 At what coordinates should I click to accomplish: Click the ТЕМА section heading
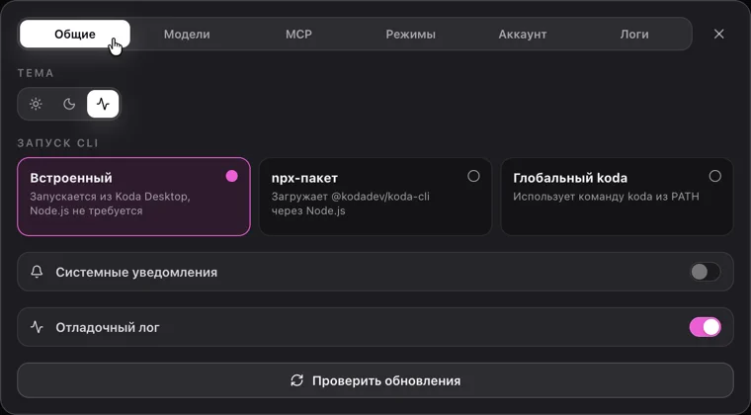click(x=36, y=73)
